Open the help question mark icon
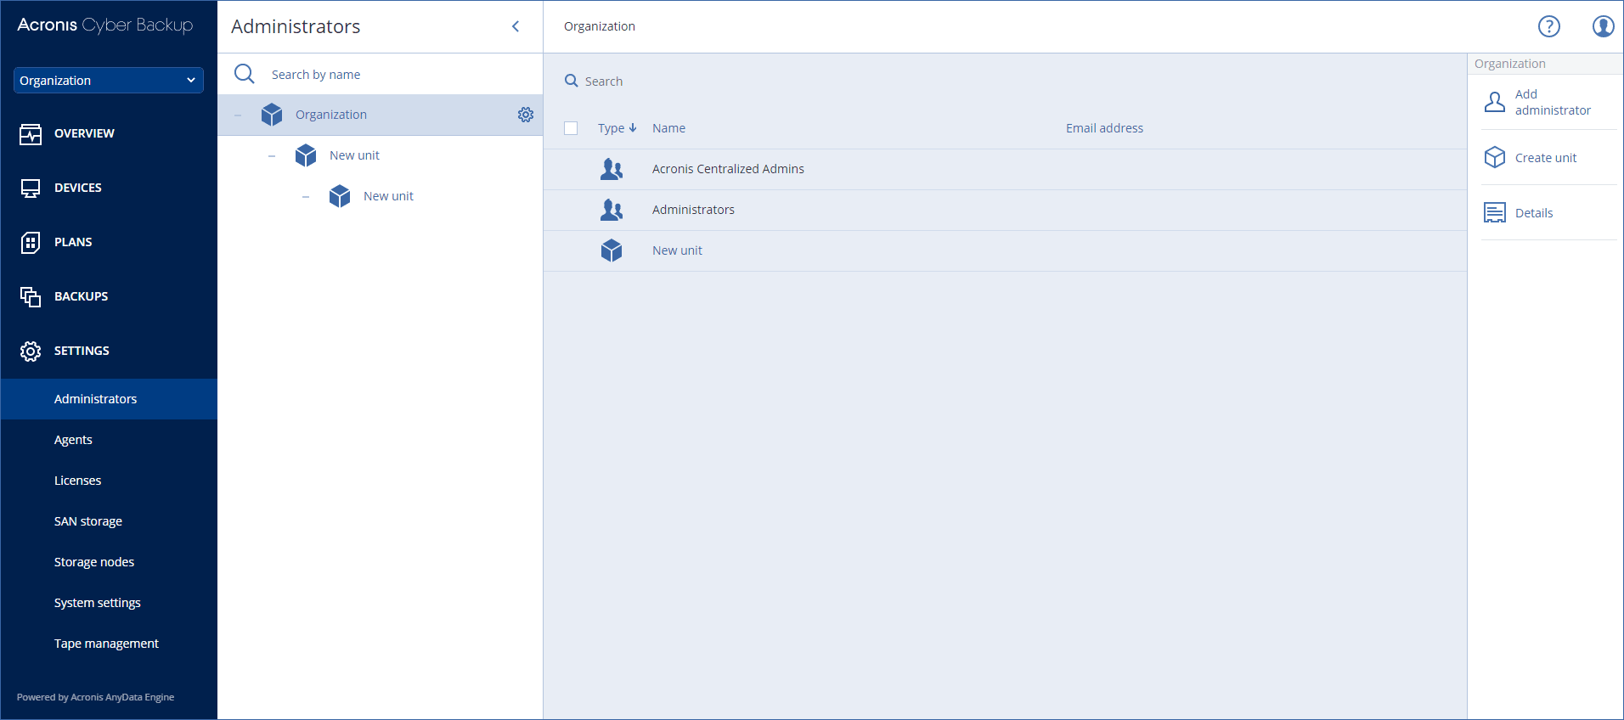Viewport: 1624px width, 720px height. pyautogui.click(x=1548, y=26)
